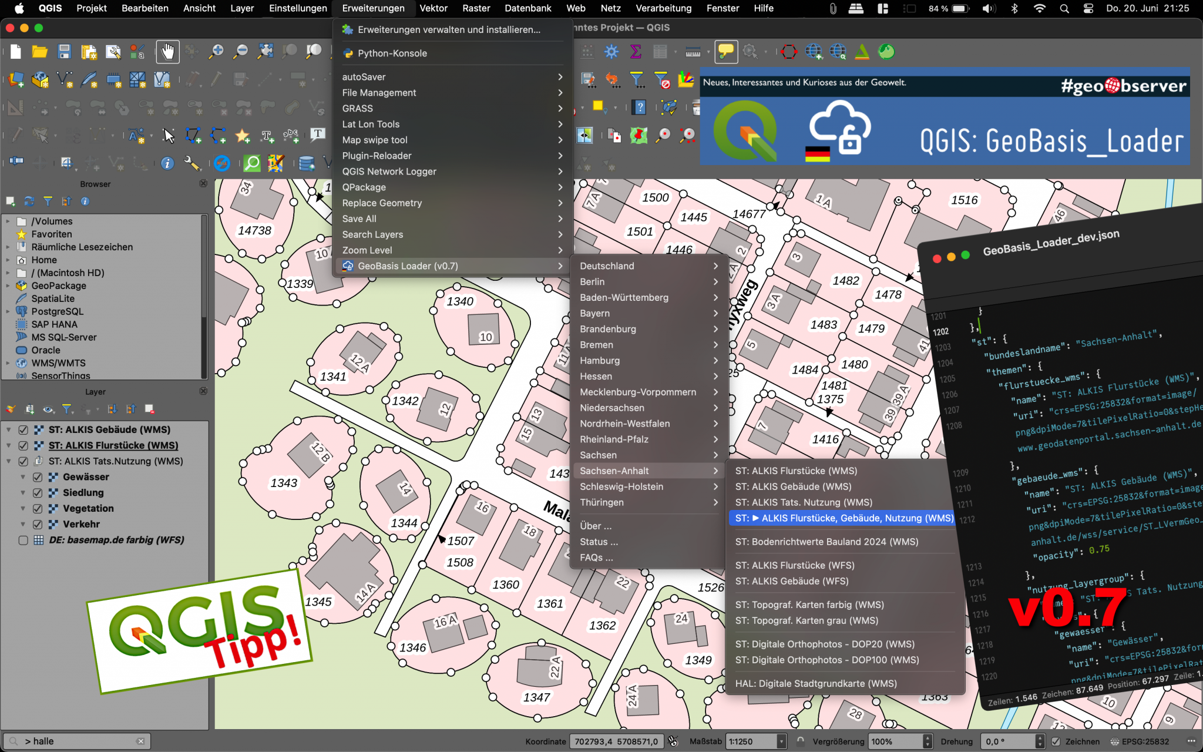Enable the DE: basemap.de farbig (WFS) layer
Viewport: 1203px width, 752px height.
pos(23,540)
